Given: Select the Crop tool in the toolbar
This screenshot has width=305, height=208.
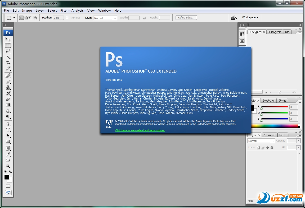Looking at the screenshot, I should point(8,63).
